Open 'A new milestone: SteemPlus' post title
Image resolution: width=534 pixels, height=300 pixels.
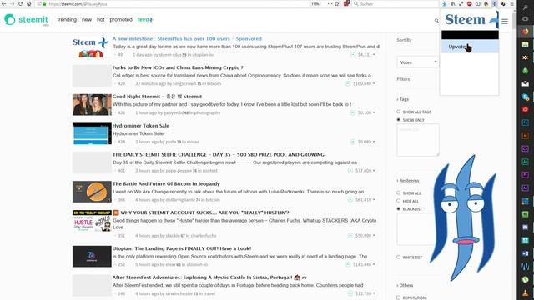pyautogui.click(x=187, y=39)
